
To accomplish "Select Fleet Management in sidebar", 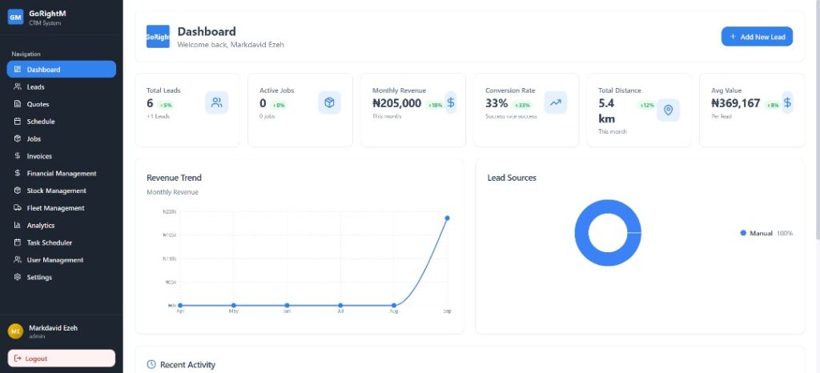I will pos(55,208).
